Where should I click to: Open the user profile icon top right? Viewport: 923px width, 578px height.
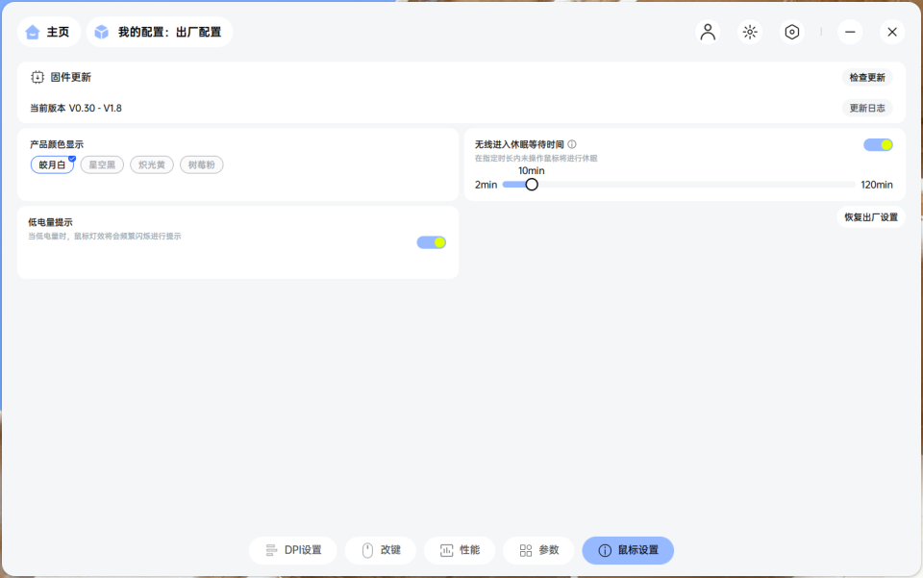(708, 32)
